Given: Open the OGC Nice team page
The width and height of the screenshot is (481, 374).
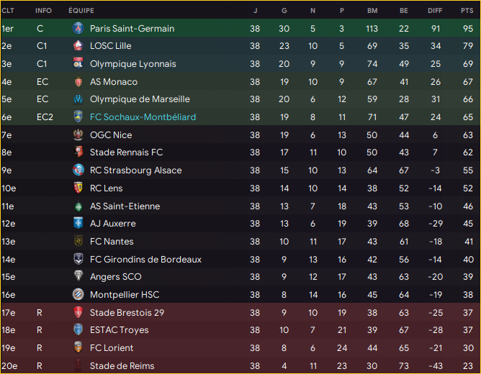Looking at the screenshot, I should tap(111, 134).
